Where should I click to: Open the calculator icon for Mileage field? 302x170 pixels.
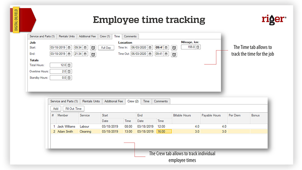tap(198, 47)
